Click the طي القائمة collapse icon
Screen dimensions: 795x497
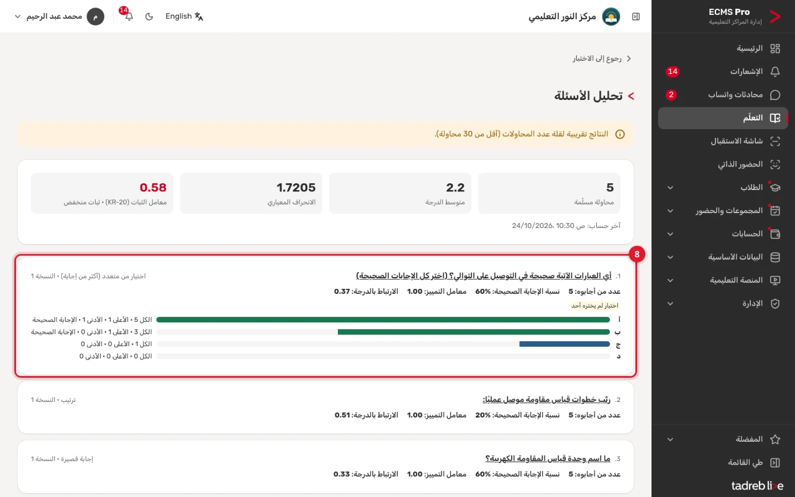[775, 463]
